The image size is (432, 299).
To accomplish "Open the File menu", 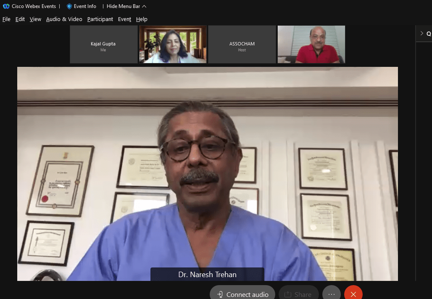I will point(6,19).
